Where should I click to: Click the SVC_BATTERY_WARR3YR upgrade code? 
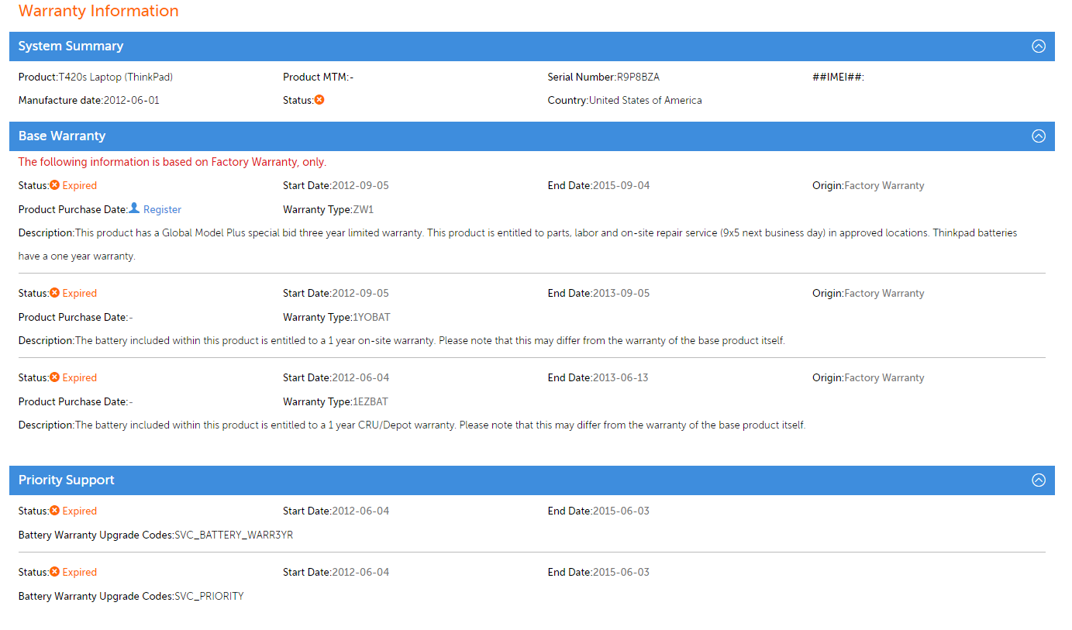(x=233, y=535)
